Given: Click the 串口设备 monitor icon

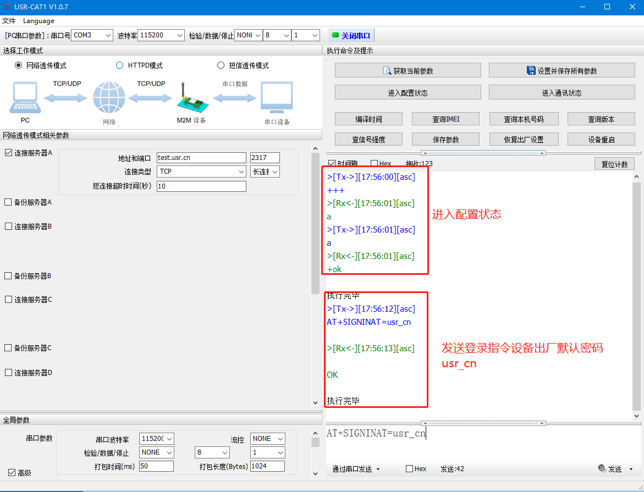Looking at the screenshot, I should pos(277,98).
